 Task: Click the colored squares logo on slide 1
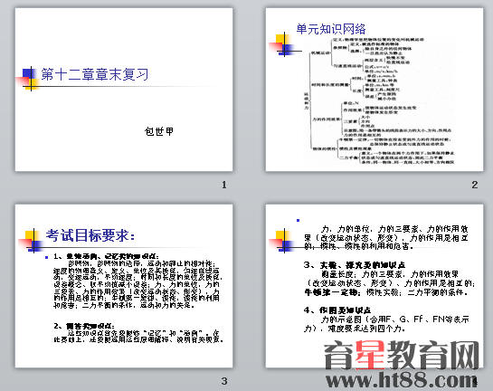(29, 79)
